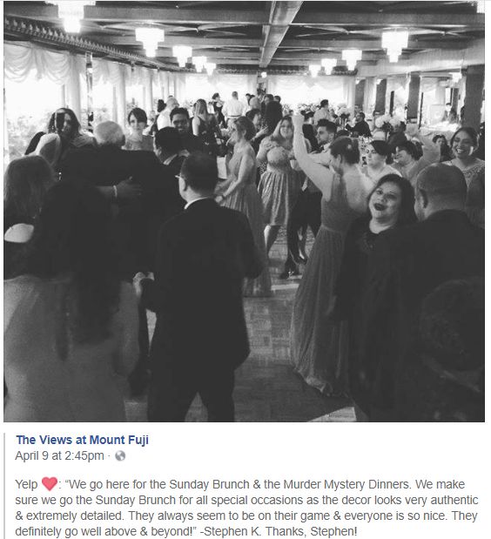Click the red heart emoji after Yelp
The height and width of the screenshot is (539, 491).
click(50, 484)
